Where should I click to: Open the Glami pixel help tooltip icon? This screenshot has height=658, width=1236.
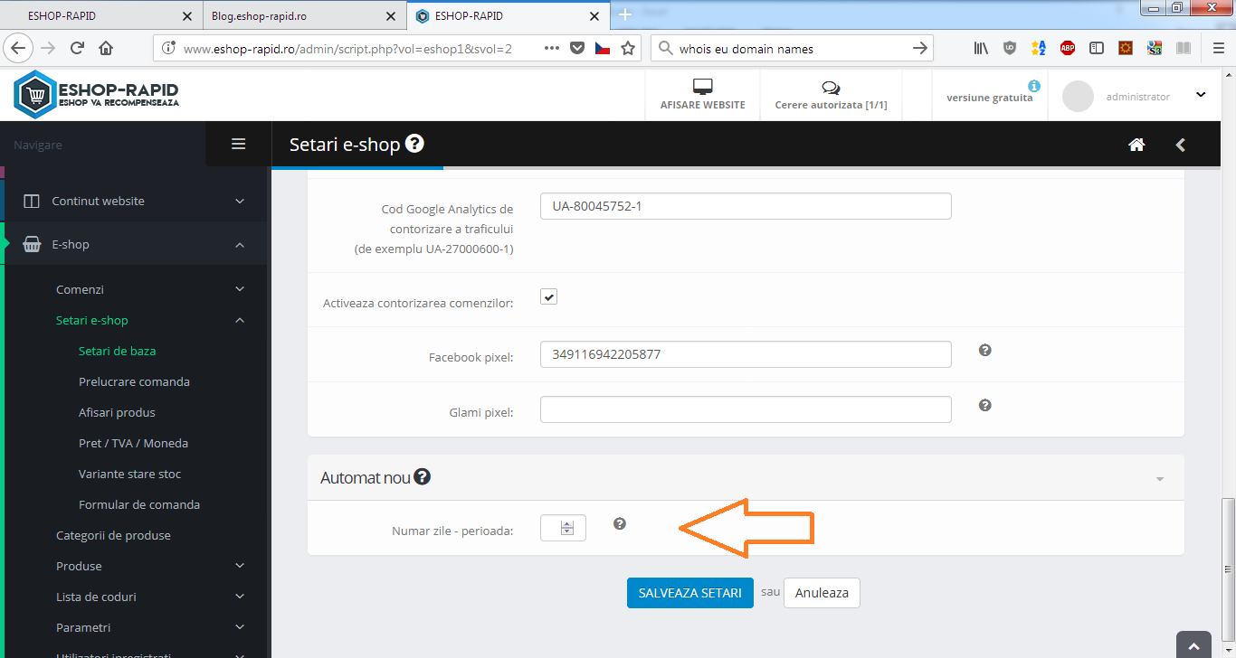click(985, 405)
